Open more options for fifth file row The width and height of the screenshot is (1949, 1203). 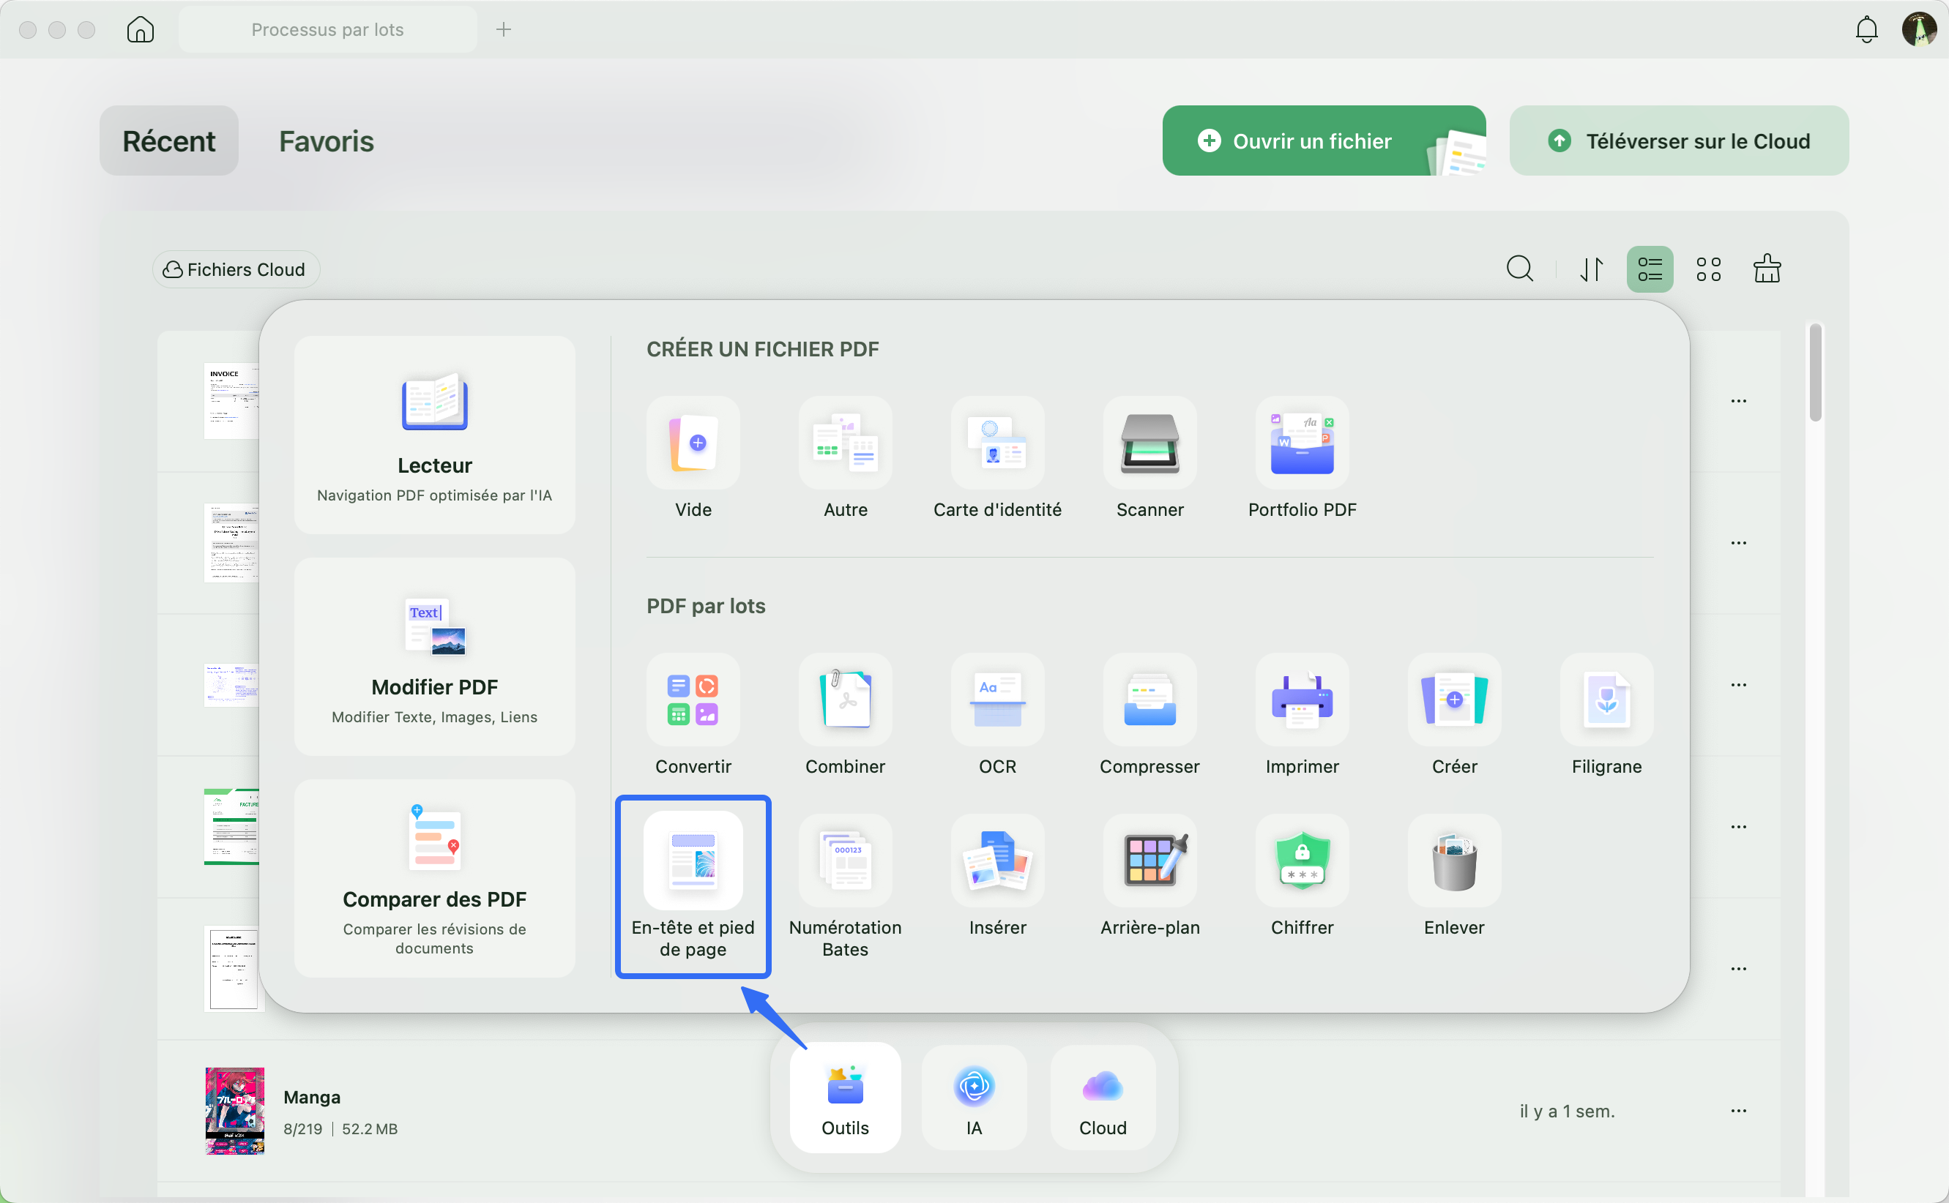click(x=1739, y=969)
